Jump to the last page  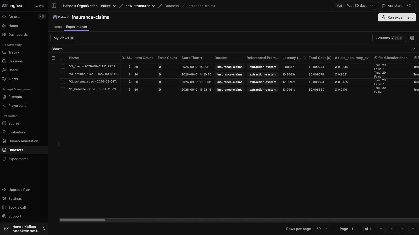[412, 229]
